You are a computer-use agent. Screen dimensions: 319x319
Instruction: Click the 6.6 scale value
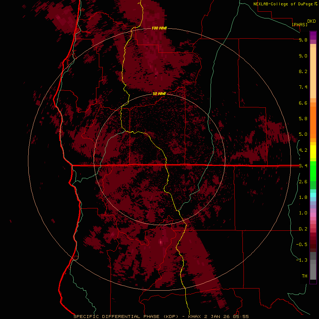tap(303, 103)
